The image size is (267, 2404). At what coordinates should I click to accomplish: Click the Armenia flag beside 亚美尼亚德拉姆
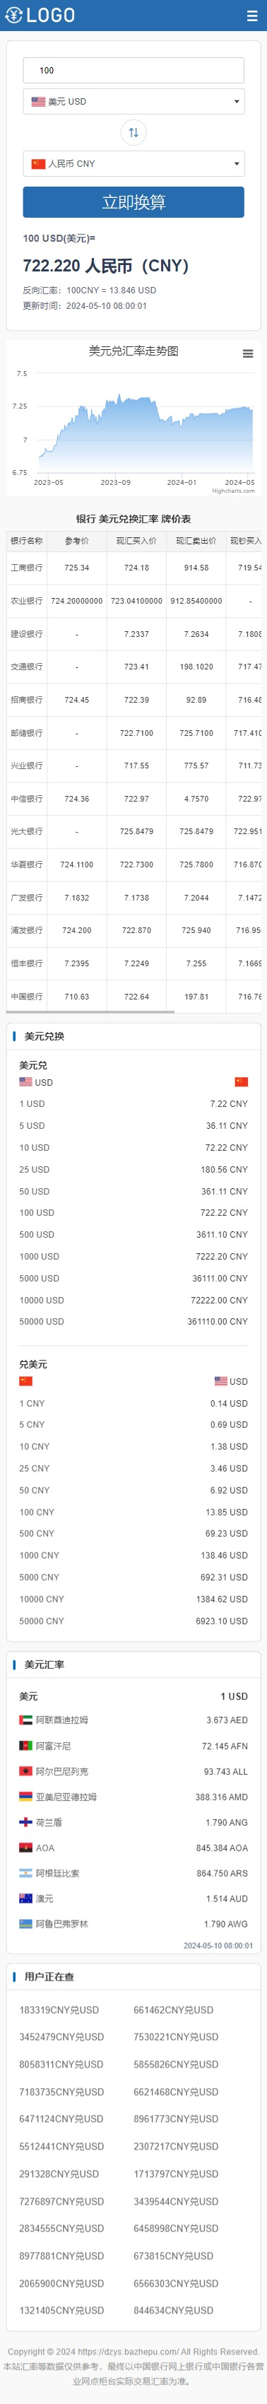[x=26, y=1797]
